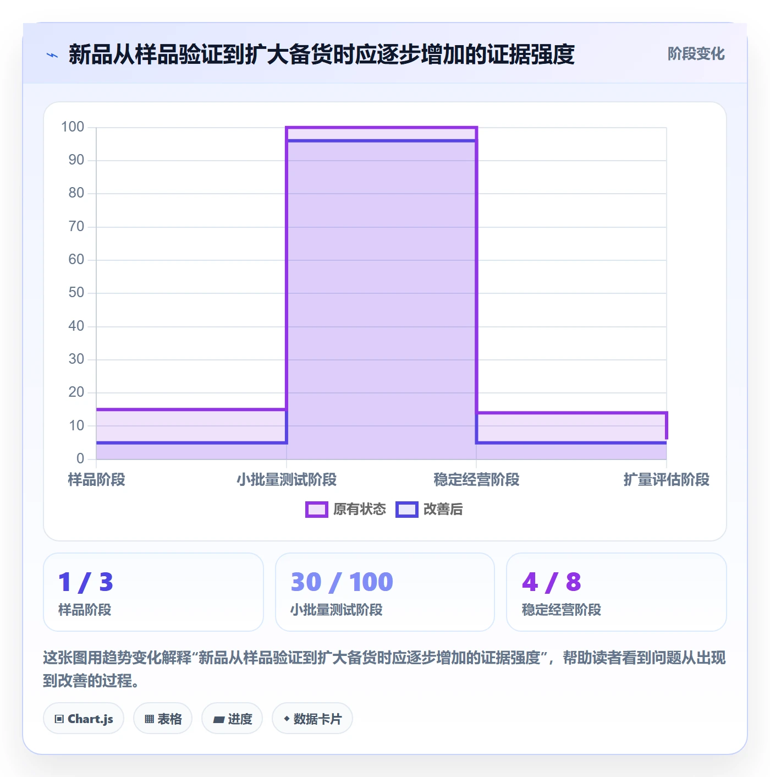Image resolution: width=770 pixels, height=777 pixels.
Task: Click the 改善后 legend label
Action: pos(443,510)
